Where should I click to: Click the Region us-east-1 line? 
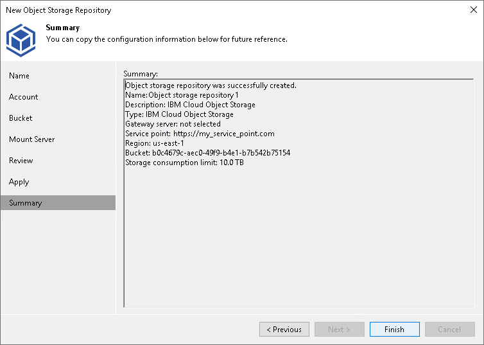(154, 143)
